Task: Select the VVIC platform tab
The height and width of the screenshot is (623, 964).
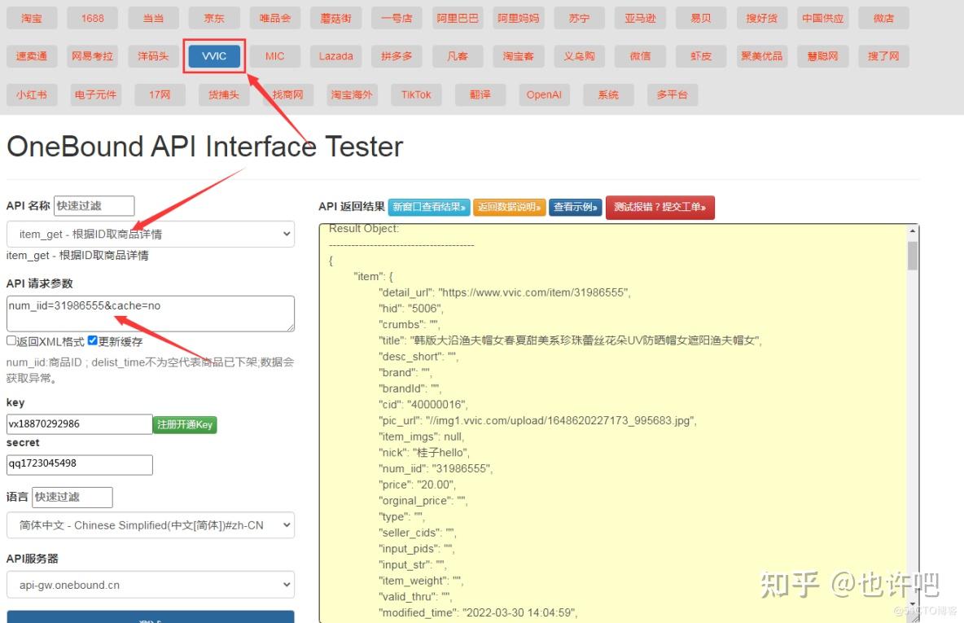Action: click(213, 56)
